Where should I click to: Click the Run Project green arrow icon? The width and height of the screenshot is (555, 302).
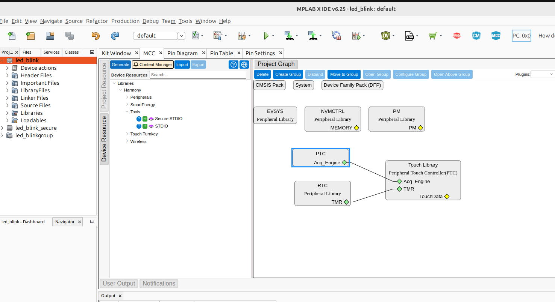click(266, 36)
